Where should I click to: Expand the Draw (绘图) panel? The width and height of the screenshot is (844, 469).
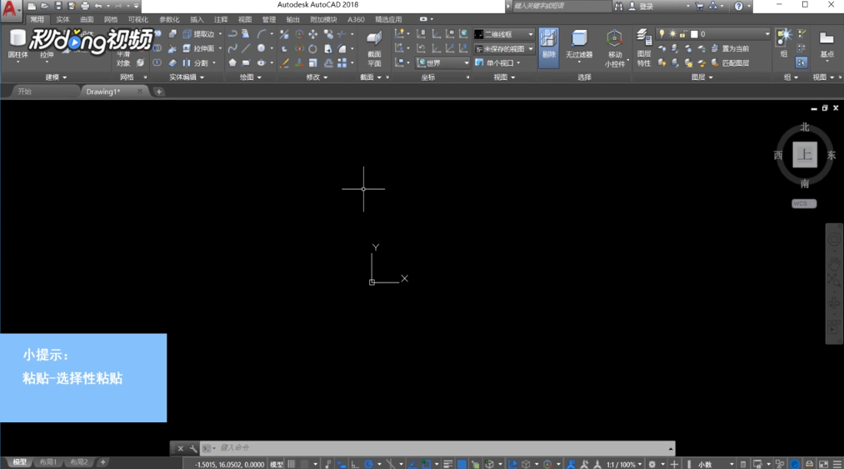(x=250, y=77)
